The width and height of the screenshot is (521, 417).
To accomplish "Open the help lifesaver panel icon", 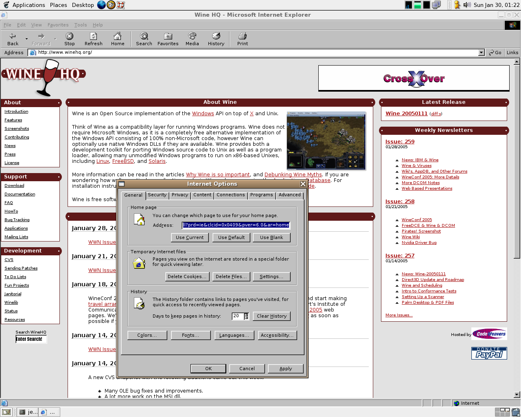I will 120,5.
